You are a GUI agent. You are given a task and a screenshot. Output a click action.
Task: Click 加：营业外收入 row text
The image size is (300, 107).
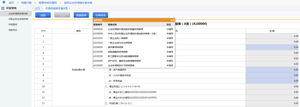tap(132, 92)
